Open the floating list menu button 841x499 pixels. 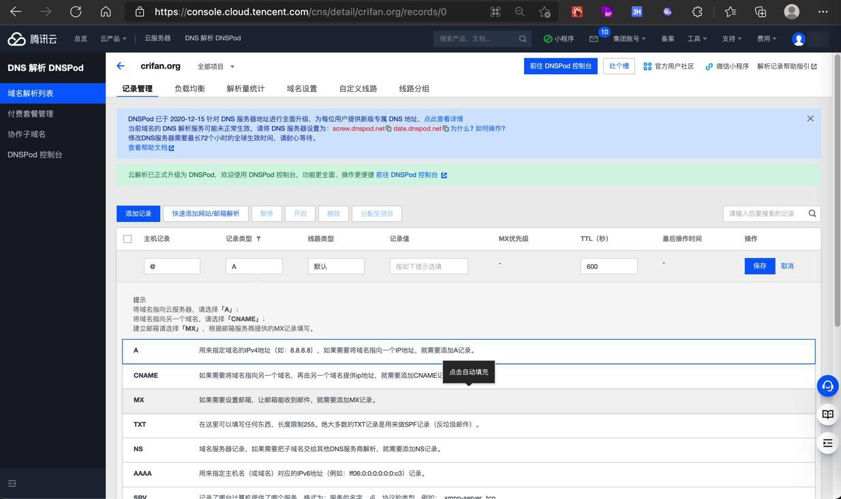click(x=827, y=443)
